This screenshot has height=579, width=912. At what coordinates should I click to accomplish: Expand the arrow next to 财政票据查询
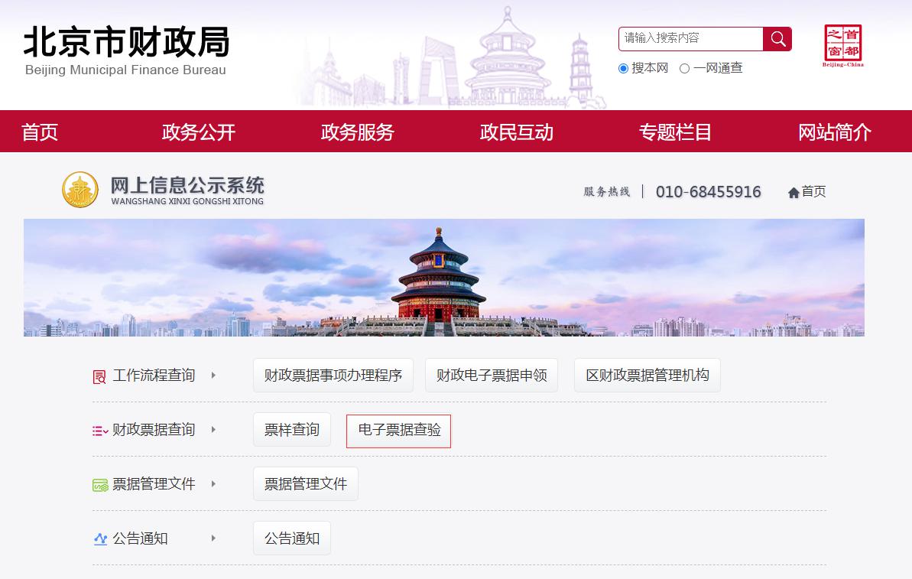tap(213, 430)
